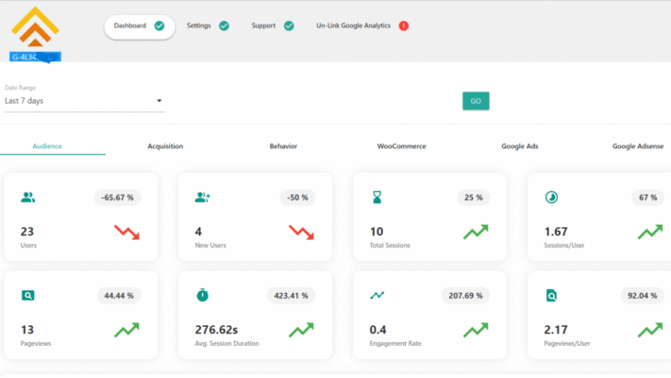This screenshot has height=378, width=671.
Task: Click the Sessions/User pie chart icon
Action: tap(551, 198)
